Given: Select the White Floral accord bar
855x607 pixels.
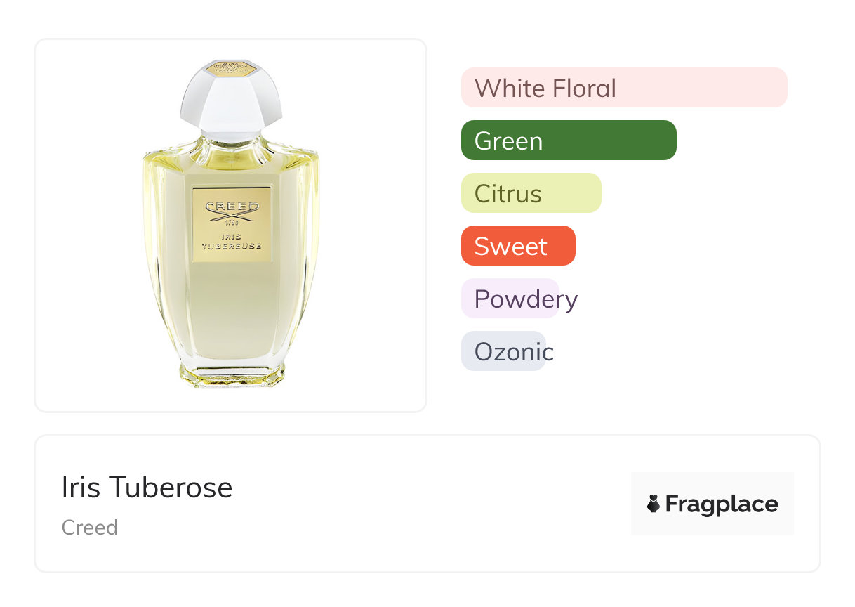Looking at the screenshot, I should [x=623, y=88].
